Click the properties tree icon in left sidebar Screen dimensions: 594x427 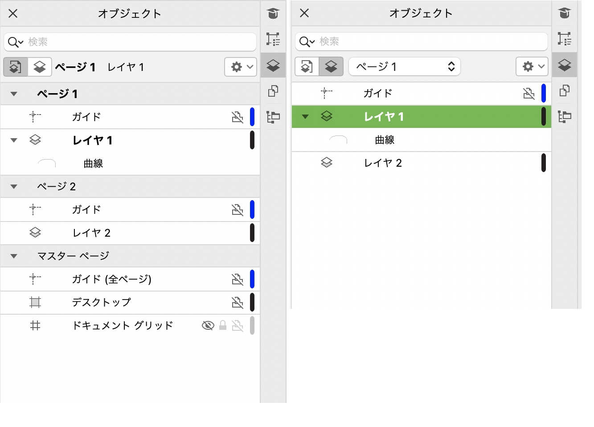point(273,39)
